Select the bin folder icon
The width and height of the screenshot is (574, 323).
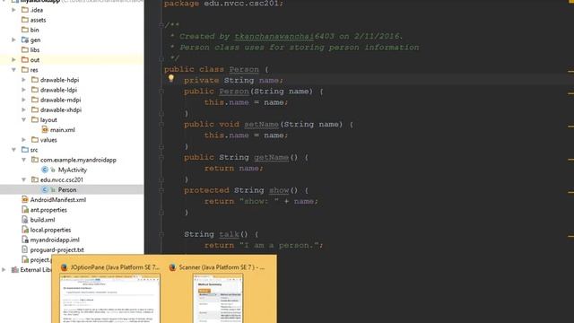[25, 30]
